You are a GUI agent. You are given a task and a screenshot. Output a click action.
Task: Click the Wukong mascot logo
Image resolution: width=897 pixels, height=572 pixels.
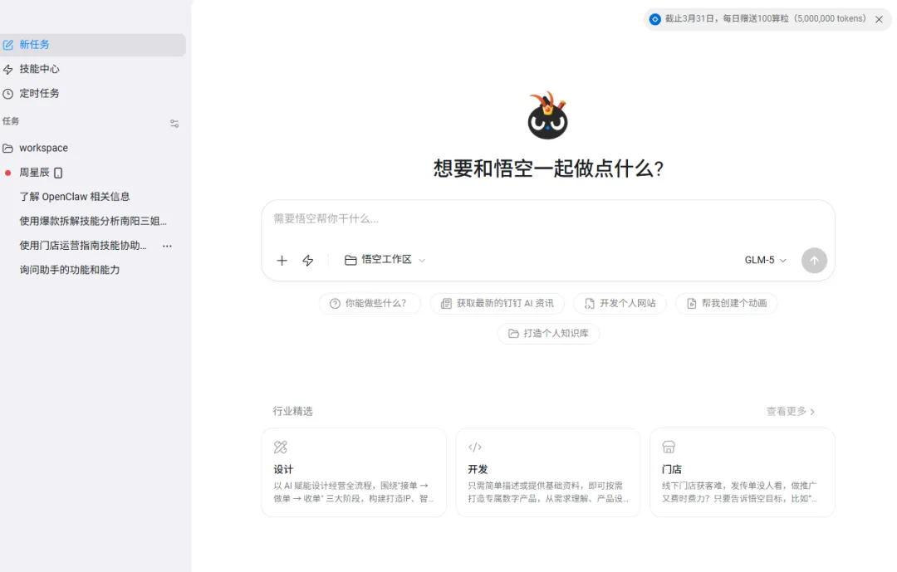[547, 115]
